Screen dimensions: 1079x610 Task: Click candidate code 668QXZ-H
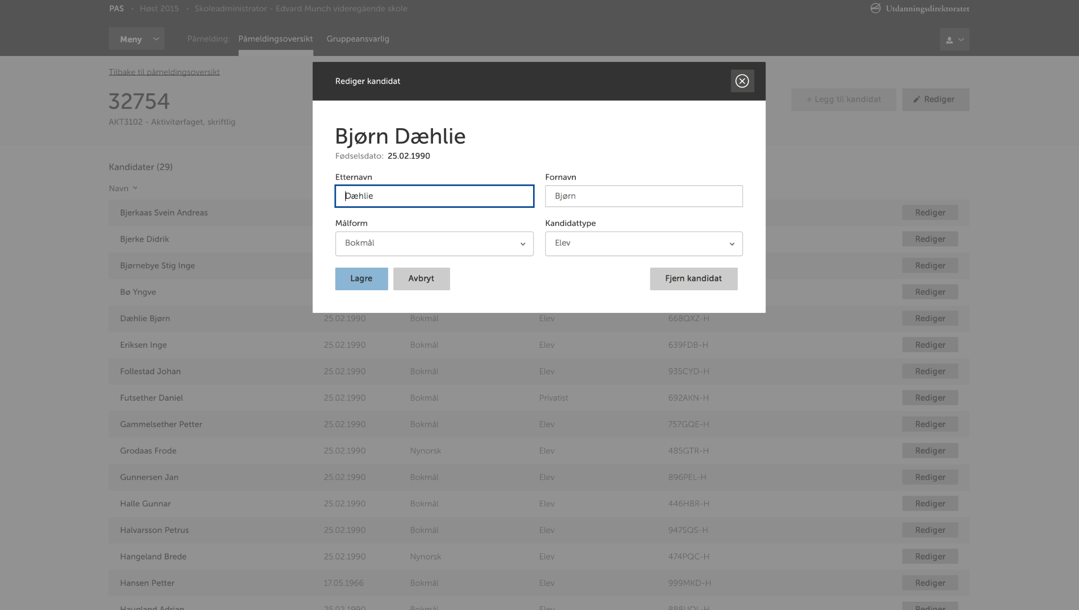click(688, 318)
